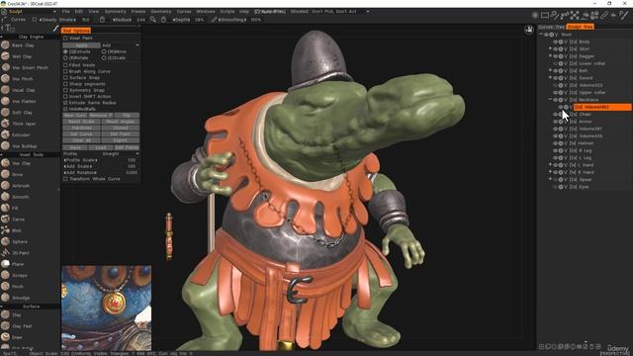Image resolution: width=633 pixels, height=356 pixels.
Task: Open the Add mode dropdown beside Apply
Action: [x=121, y=45]
